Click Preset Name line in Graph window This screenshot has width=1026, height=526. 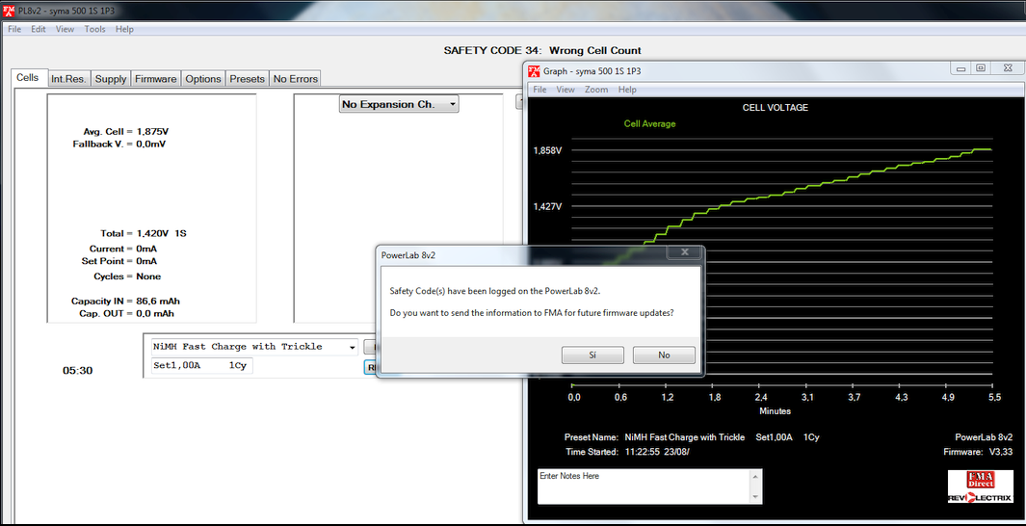click(692, 437)
